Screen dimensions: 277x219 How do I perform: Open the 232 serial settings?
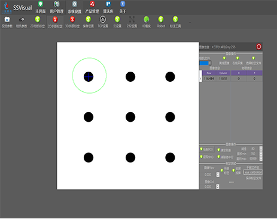pos(132,22)
